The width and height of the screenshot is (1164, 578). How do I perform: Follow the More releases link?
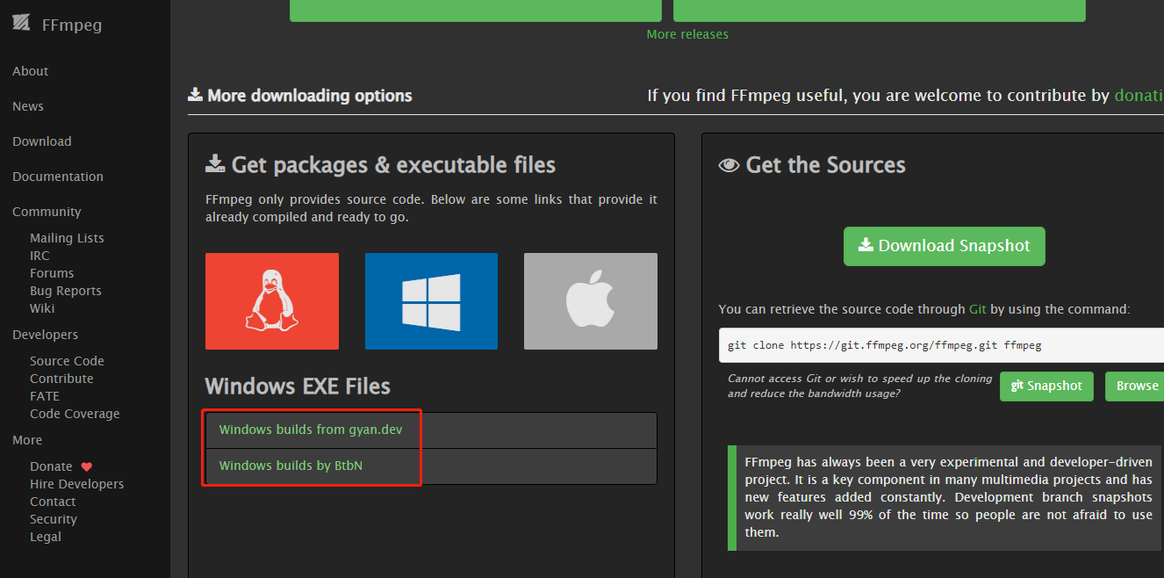coord(687,33)
